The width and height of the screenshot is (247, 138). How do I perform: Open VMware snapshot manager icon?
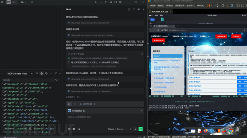(232, 5)
